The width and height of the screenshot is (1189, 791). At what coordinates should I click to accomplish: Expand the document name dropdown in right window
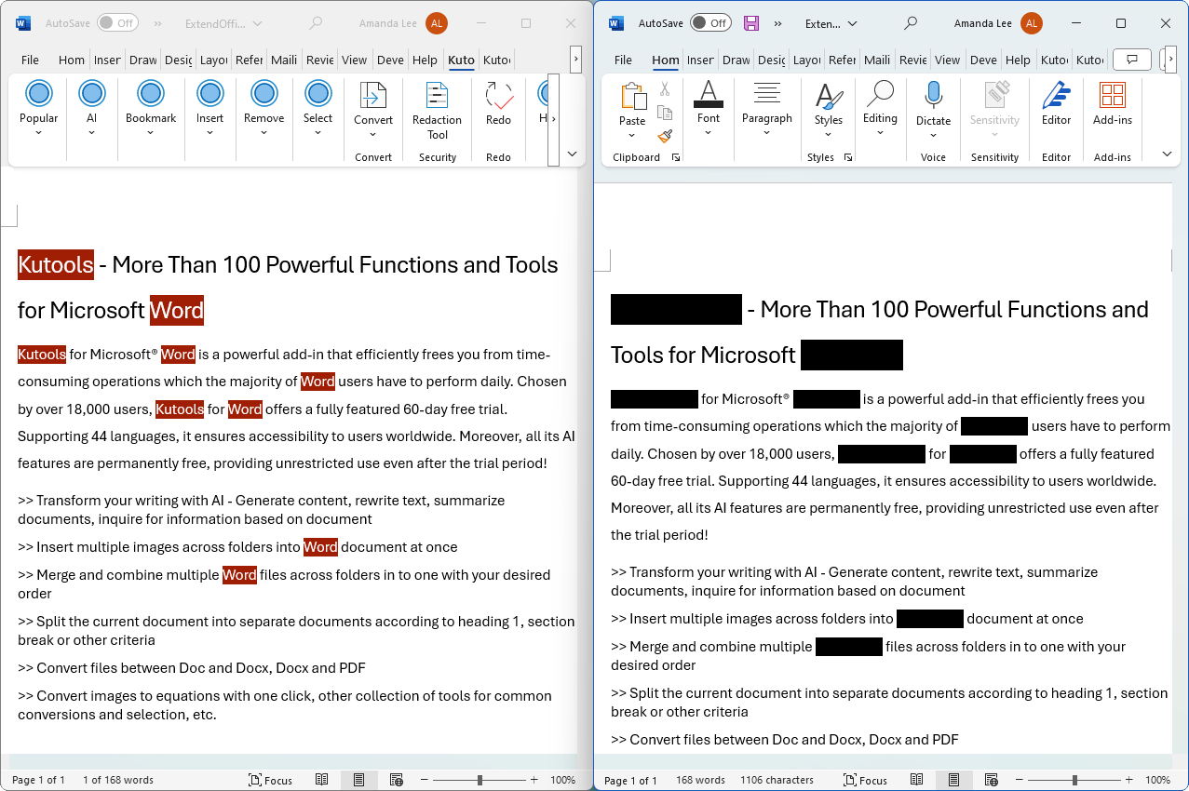[851, 24]
